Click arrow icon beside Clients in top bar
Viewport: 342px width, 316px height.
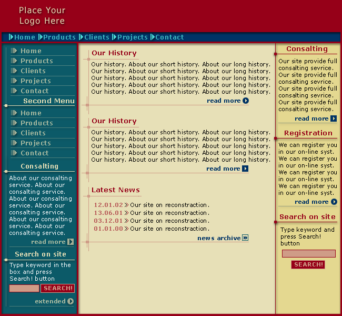[x=81, y=37]
